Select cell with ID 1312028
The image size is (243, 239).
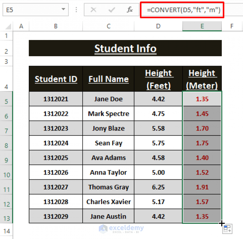coord(56,202)
